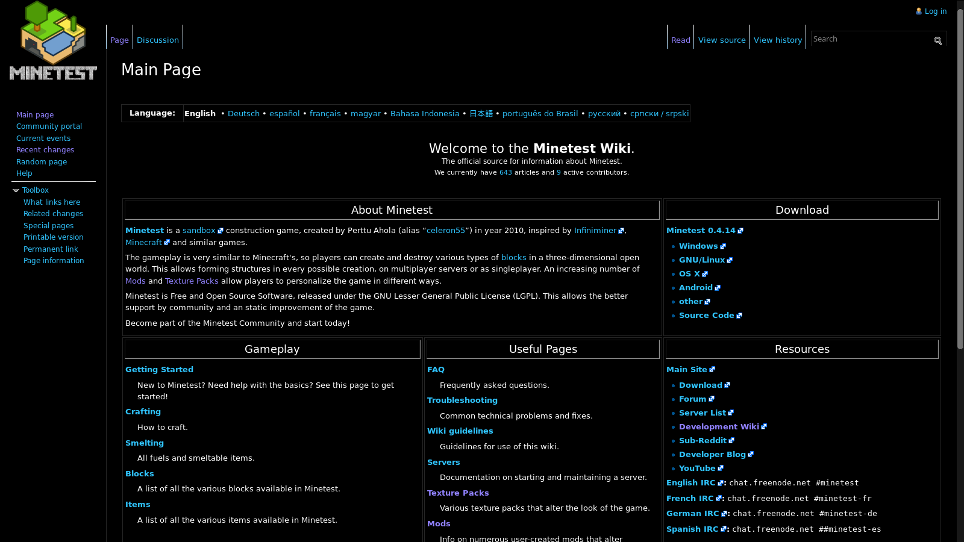This screenshot has width=964, height=542.
Task: Open the View history tab
Action: click(x=777, y=40)
